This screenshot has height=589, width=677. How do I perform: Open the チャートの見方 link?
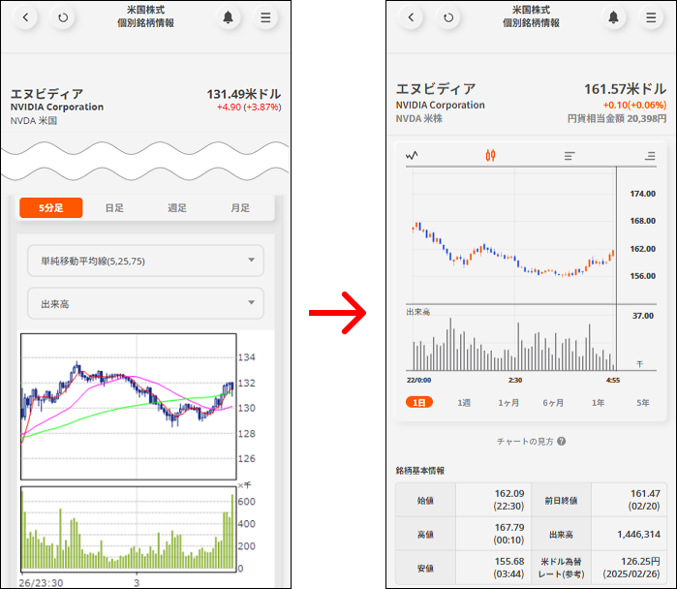point(524,441)
